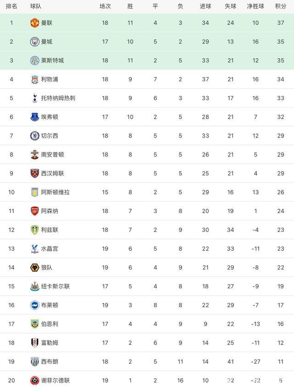The width and height of the screenshot is (294, 389).
Task: Click the Everton club crest
Action: pyautogui.click(x=34, y=117)
